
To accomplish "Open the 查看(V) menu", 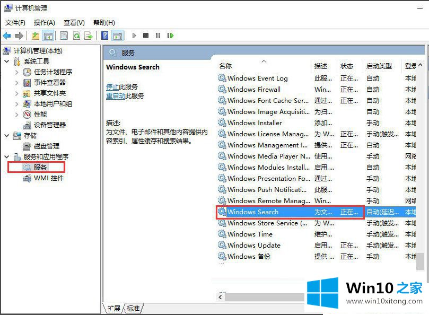I will click(x=74, y=23).
